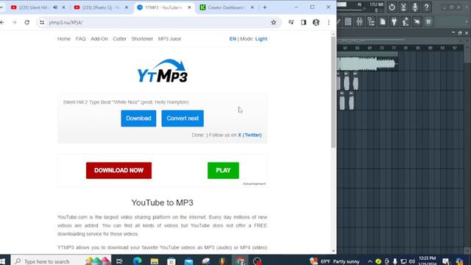Open Task View on the taskbar

point(119,261)
